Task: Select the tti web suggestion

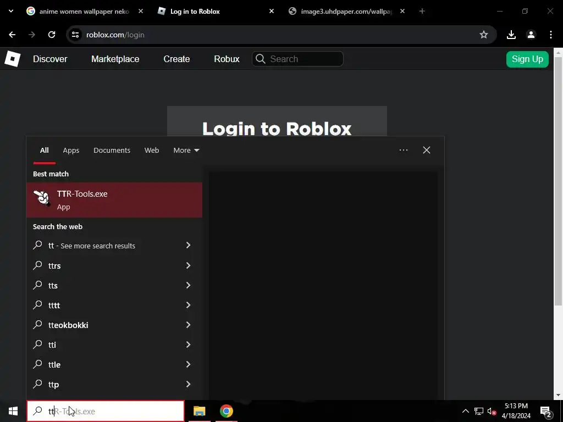Action: click(114, 345)
